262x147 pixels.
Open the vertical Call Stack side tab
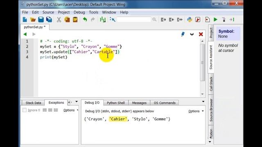point(211,84)
